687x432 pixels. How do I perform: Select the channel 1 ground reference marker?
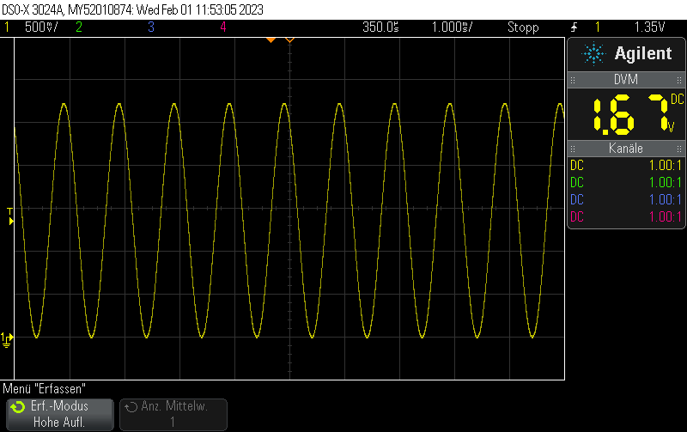tap(7, 339)
